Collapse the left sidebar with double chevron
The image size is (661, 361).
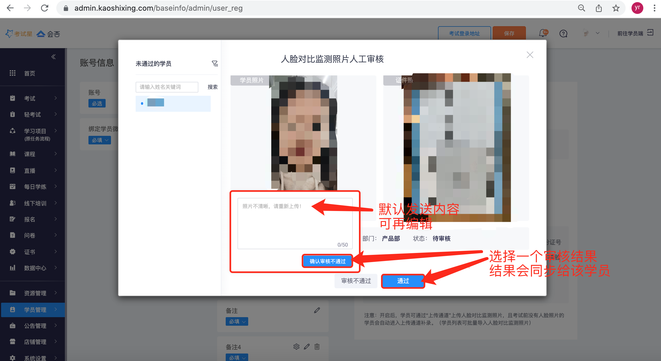pyautogui.click(x=53, y=57)
